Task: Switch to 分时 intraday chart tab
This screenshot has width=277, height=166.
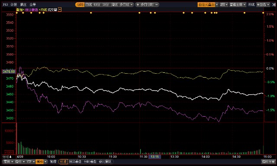Action: click(80, 5)
